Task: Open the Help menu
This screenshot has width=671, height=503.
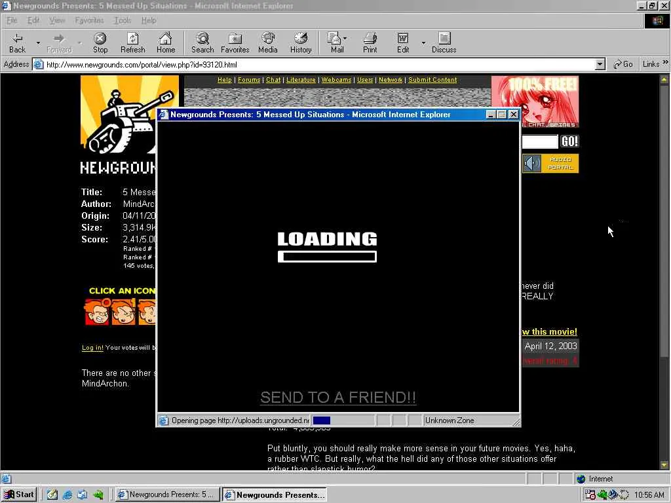Action: coord(149,20)
